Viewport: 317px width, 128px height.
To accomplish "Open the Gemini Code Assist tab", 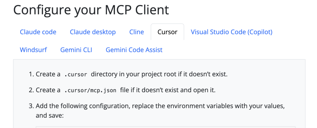I will [134, 50].
